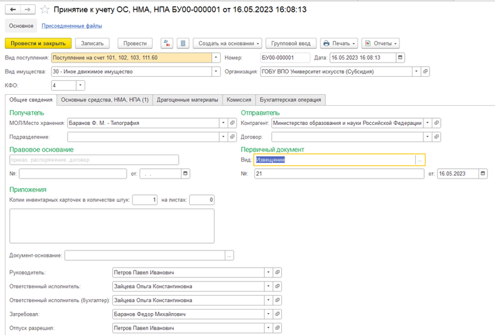Switch to the Бухгалтерская операция tab
495x335 pixels.
290,100
